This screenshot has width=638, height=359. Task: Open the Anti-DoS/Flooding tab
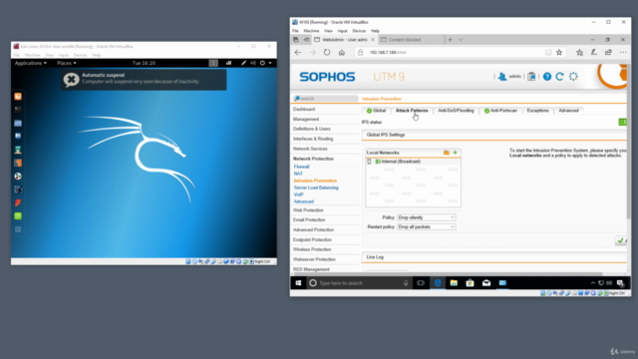click(456, 111)
